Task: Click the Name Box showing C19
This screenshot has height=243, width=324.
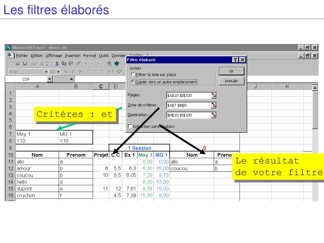Action: [26, 79]
